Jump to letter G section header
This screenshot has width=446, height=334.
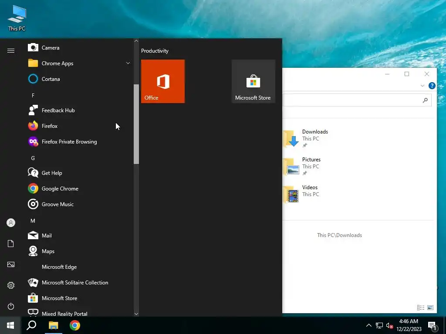[33, 158]
